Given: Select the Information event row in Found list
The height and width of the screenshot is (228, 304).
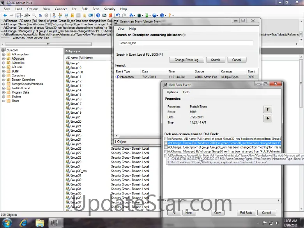Looking at the screenshot, I should tap(186, 77).
